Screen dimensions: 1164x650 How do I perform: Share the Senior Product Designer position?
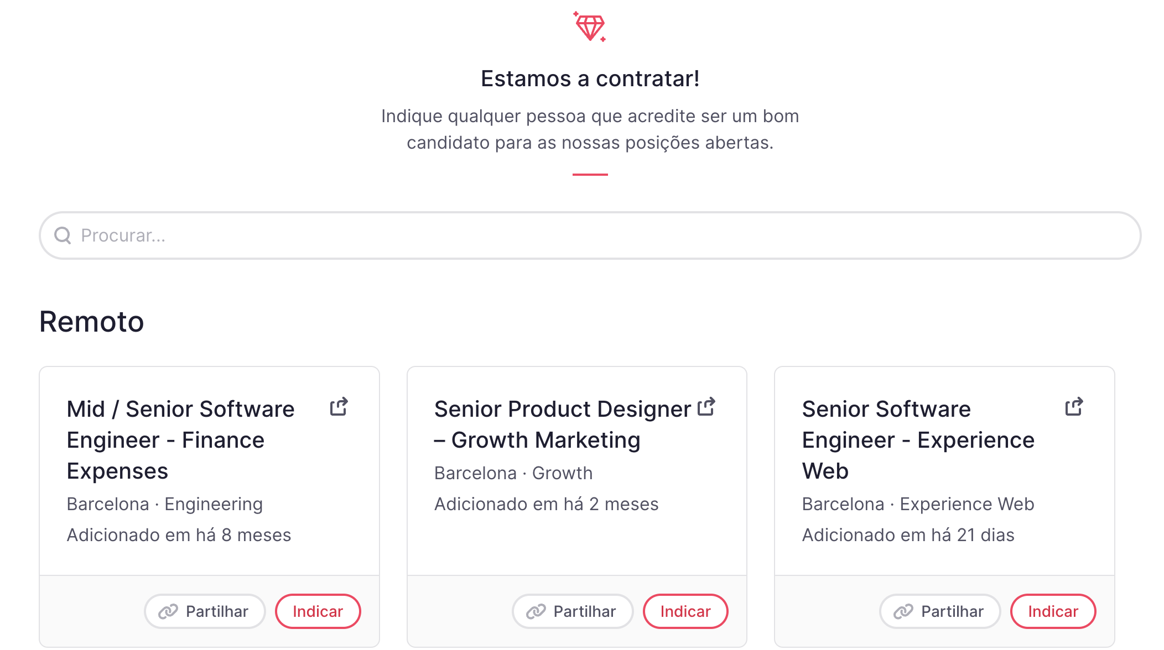point(573,611)
